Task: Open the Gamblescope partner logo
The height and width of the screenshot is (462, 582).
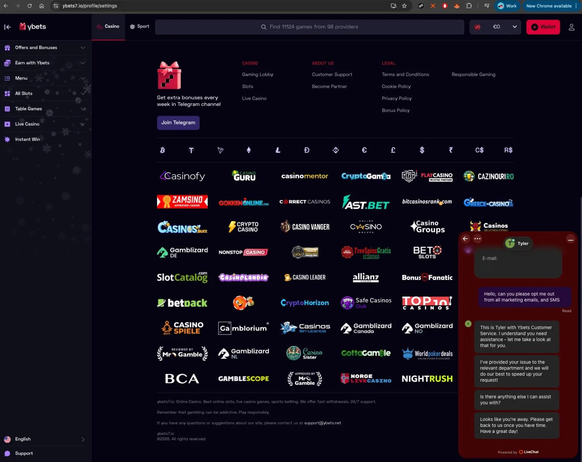Action: pos(243,379)
